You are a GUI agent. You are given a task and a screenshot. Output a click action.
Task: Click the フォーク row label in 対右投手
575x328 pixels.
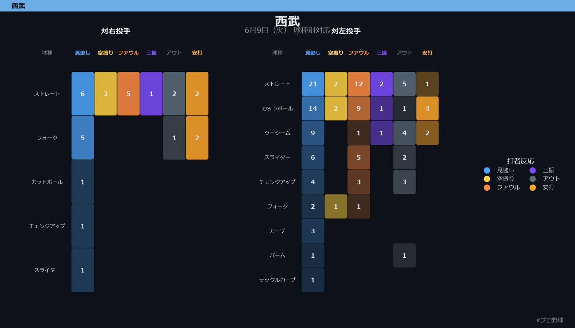(47, 138)
